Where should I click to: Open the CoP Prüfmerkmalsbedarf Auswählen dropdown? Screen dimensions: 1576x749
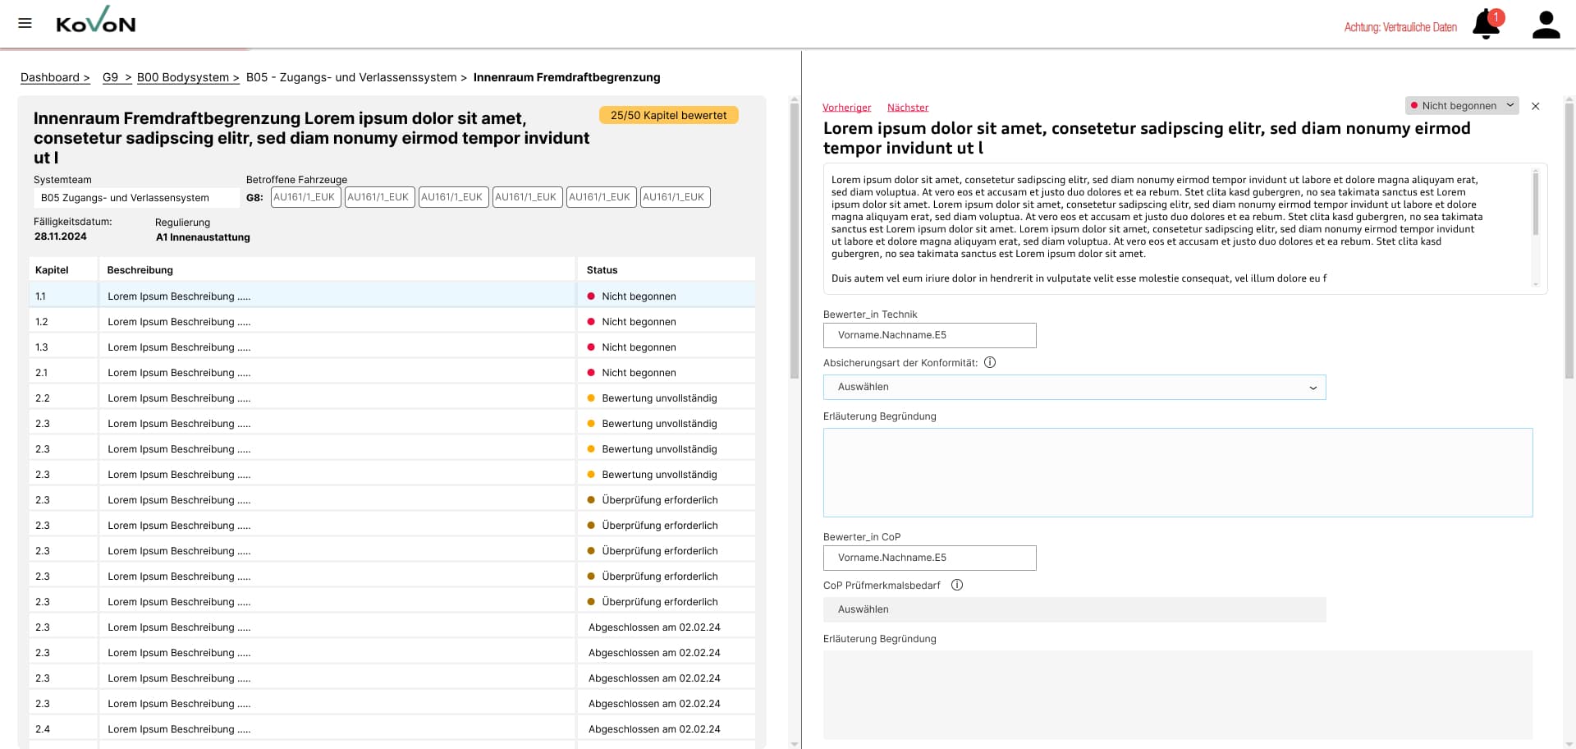1074,609
